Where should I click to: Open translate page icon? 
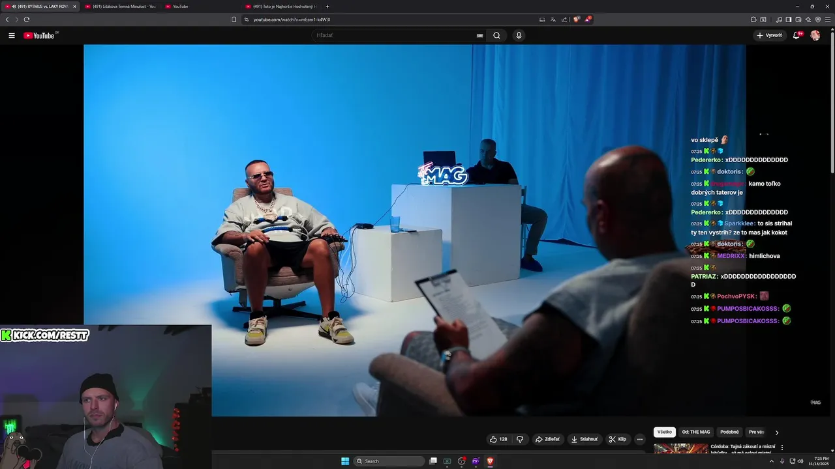pos(553,20)
